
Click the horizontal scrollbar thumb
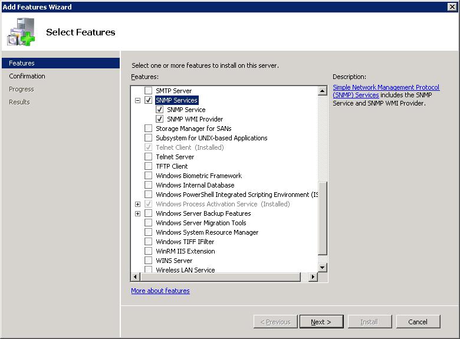[x=221, y=277]
